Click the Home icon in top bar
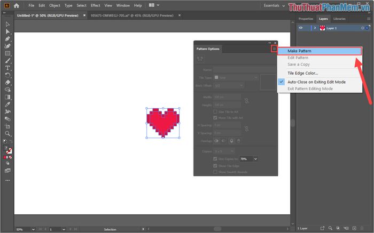374x233 pixels. point(17,5)
